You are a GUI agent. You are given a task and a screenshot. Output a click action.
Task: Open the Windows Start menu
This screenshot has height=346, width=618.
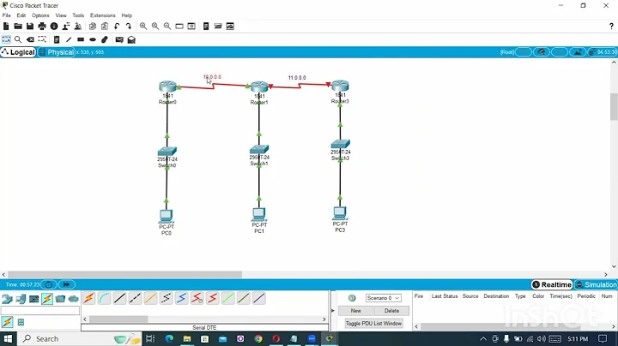coord(8,338)
